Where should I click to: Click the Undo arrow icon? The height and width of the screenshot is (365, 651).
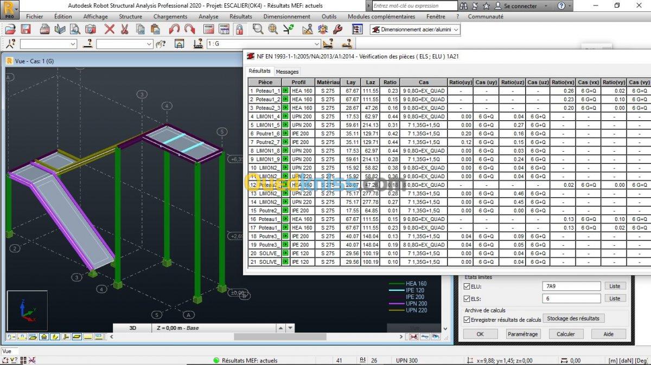pyautogui.click(x=174, y=29)
